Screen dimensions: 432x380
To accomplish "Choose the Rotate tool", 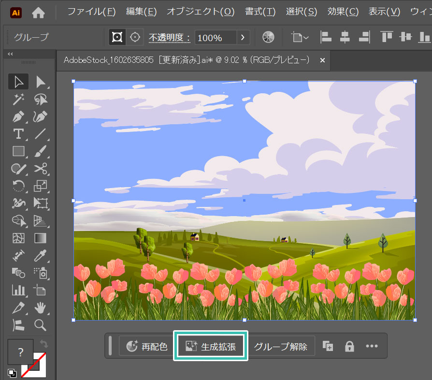I will tap(18, 186).
